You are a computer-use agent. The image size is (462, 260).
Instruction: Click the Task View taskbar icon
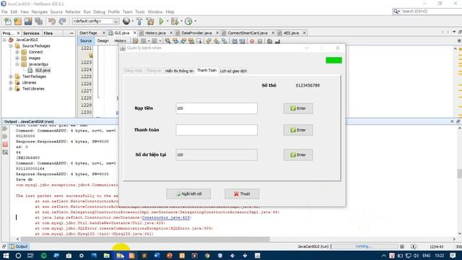tap(30, 256)
